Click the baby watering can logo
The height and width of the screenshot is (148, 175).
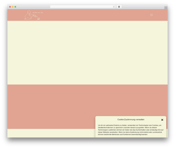(x=34, y=15)
